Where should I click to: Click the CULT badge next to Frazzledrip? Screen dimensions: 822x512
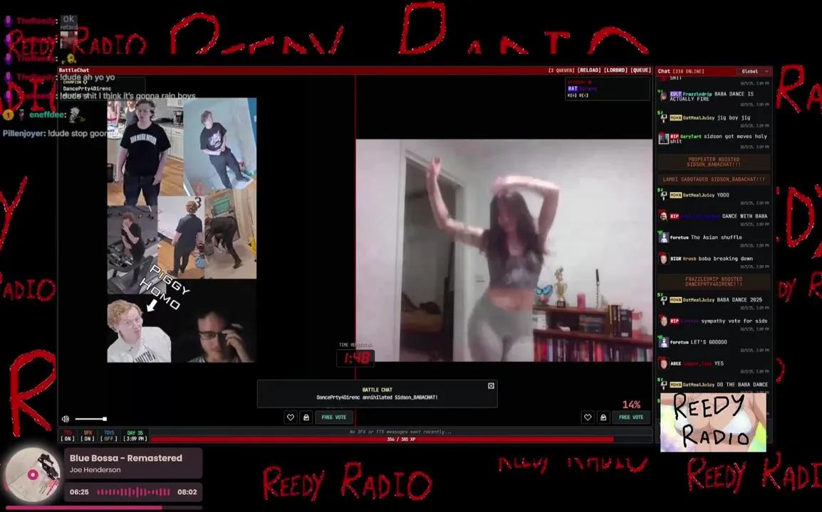click(675, 95)
